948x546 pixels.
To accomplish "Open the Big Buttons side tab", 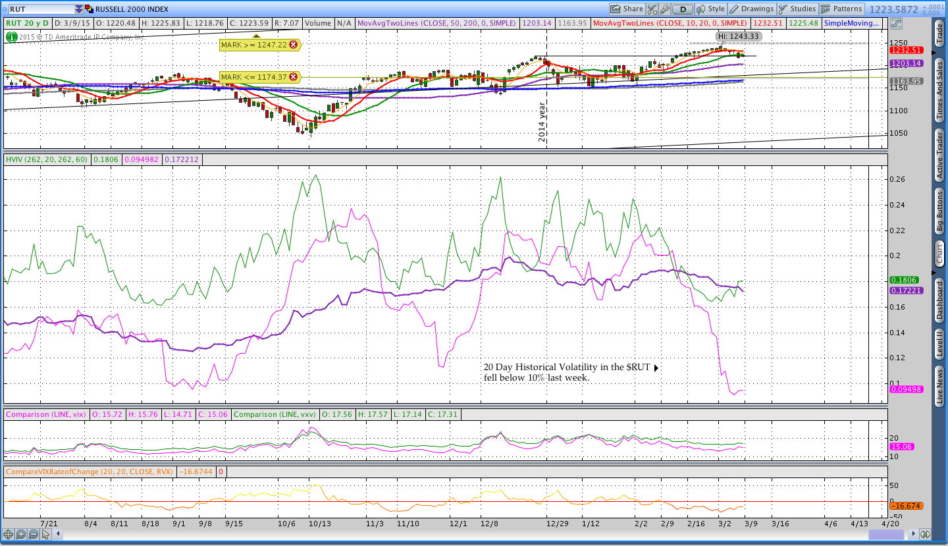I will pyautogui.click(x=939, y=211).
